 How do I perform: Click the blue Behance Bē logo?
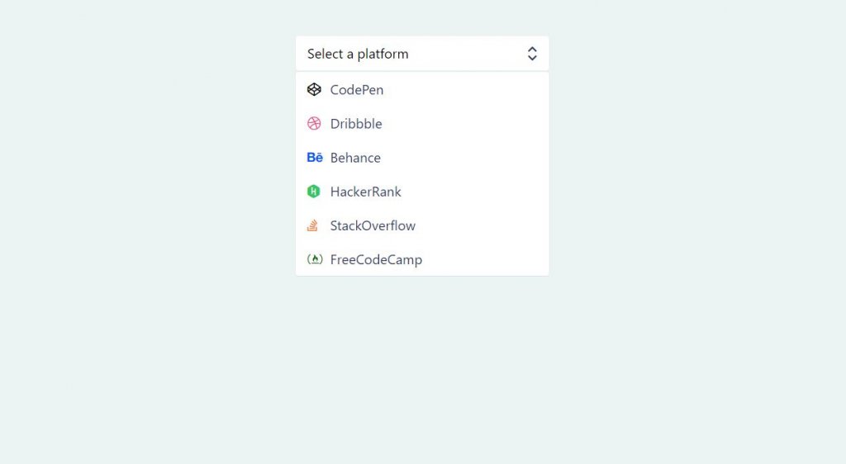315,158
